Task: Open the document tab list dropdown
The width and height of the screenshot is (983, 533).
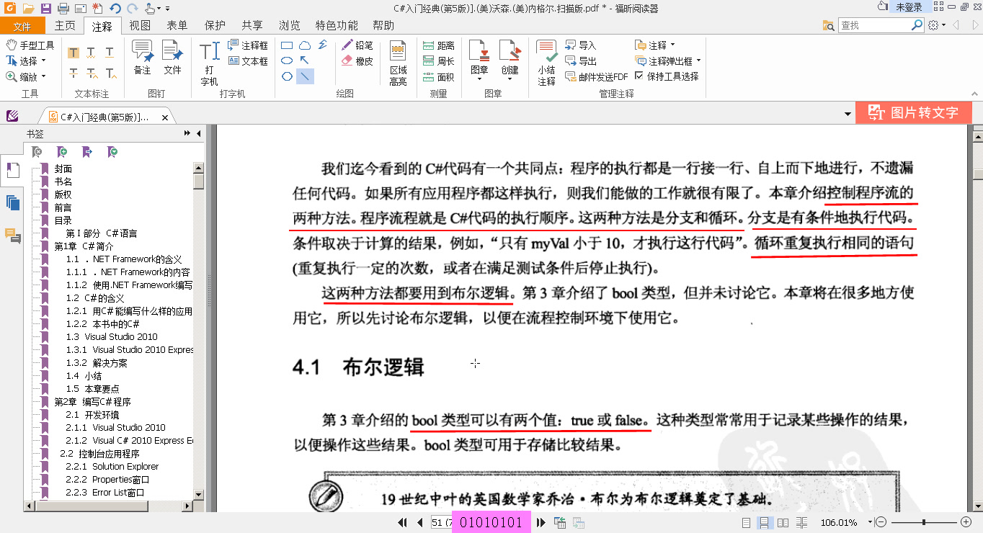Action: [848, 115]
